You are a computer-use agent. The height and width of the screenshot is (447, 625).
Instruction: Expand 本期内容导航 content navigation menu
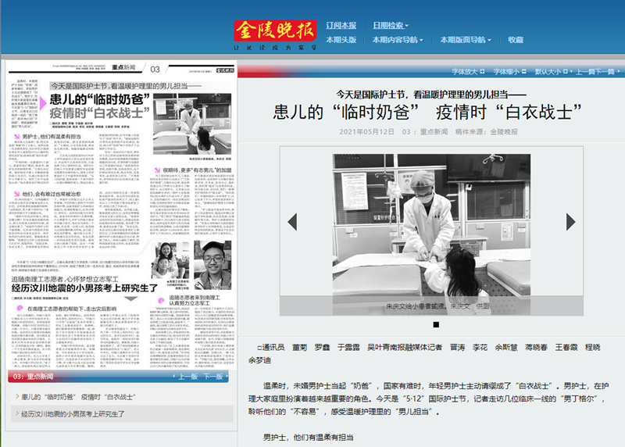(x=398, y=40)
